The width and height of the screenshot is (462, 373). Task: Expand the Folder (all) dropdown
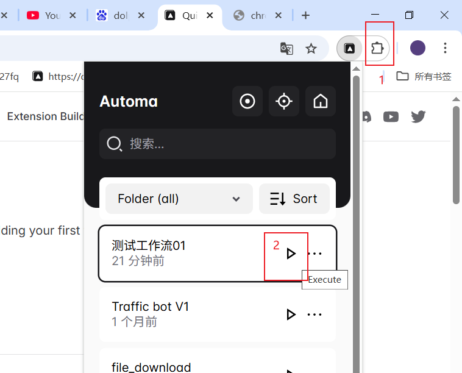point(179,199)
